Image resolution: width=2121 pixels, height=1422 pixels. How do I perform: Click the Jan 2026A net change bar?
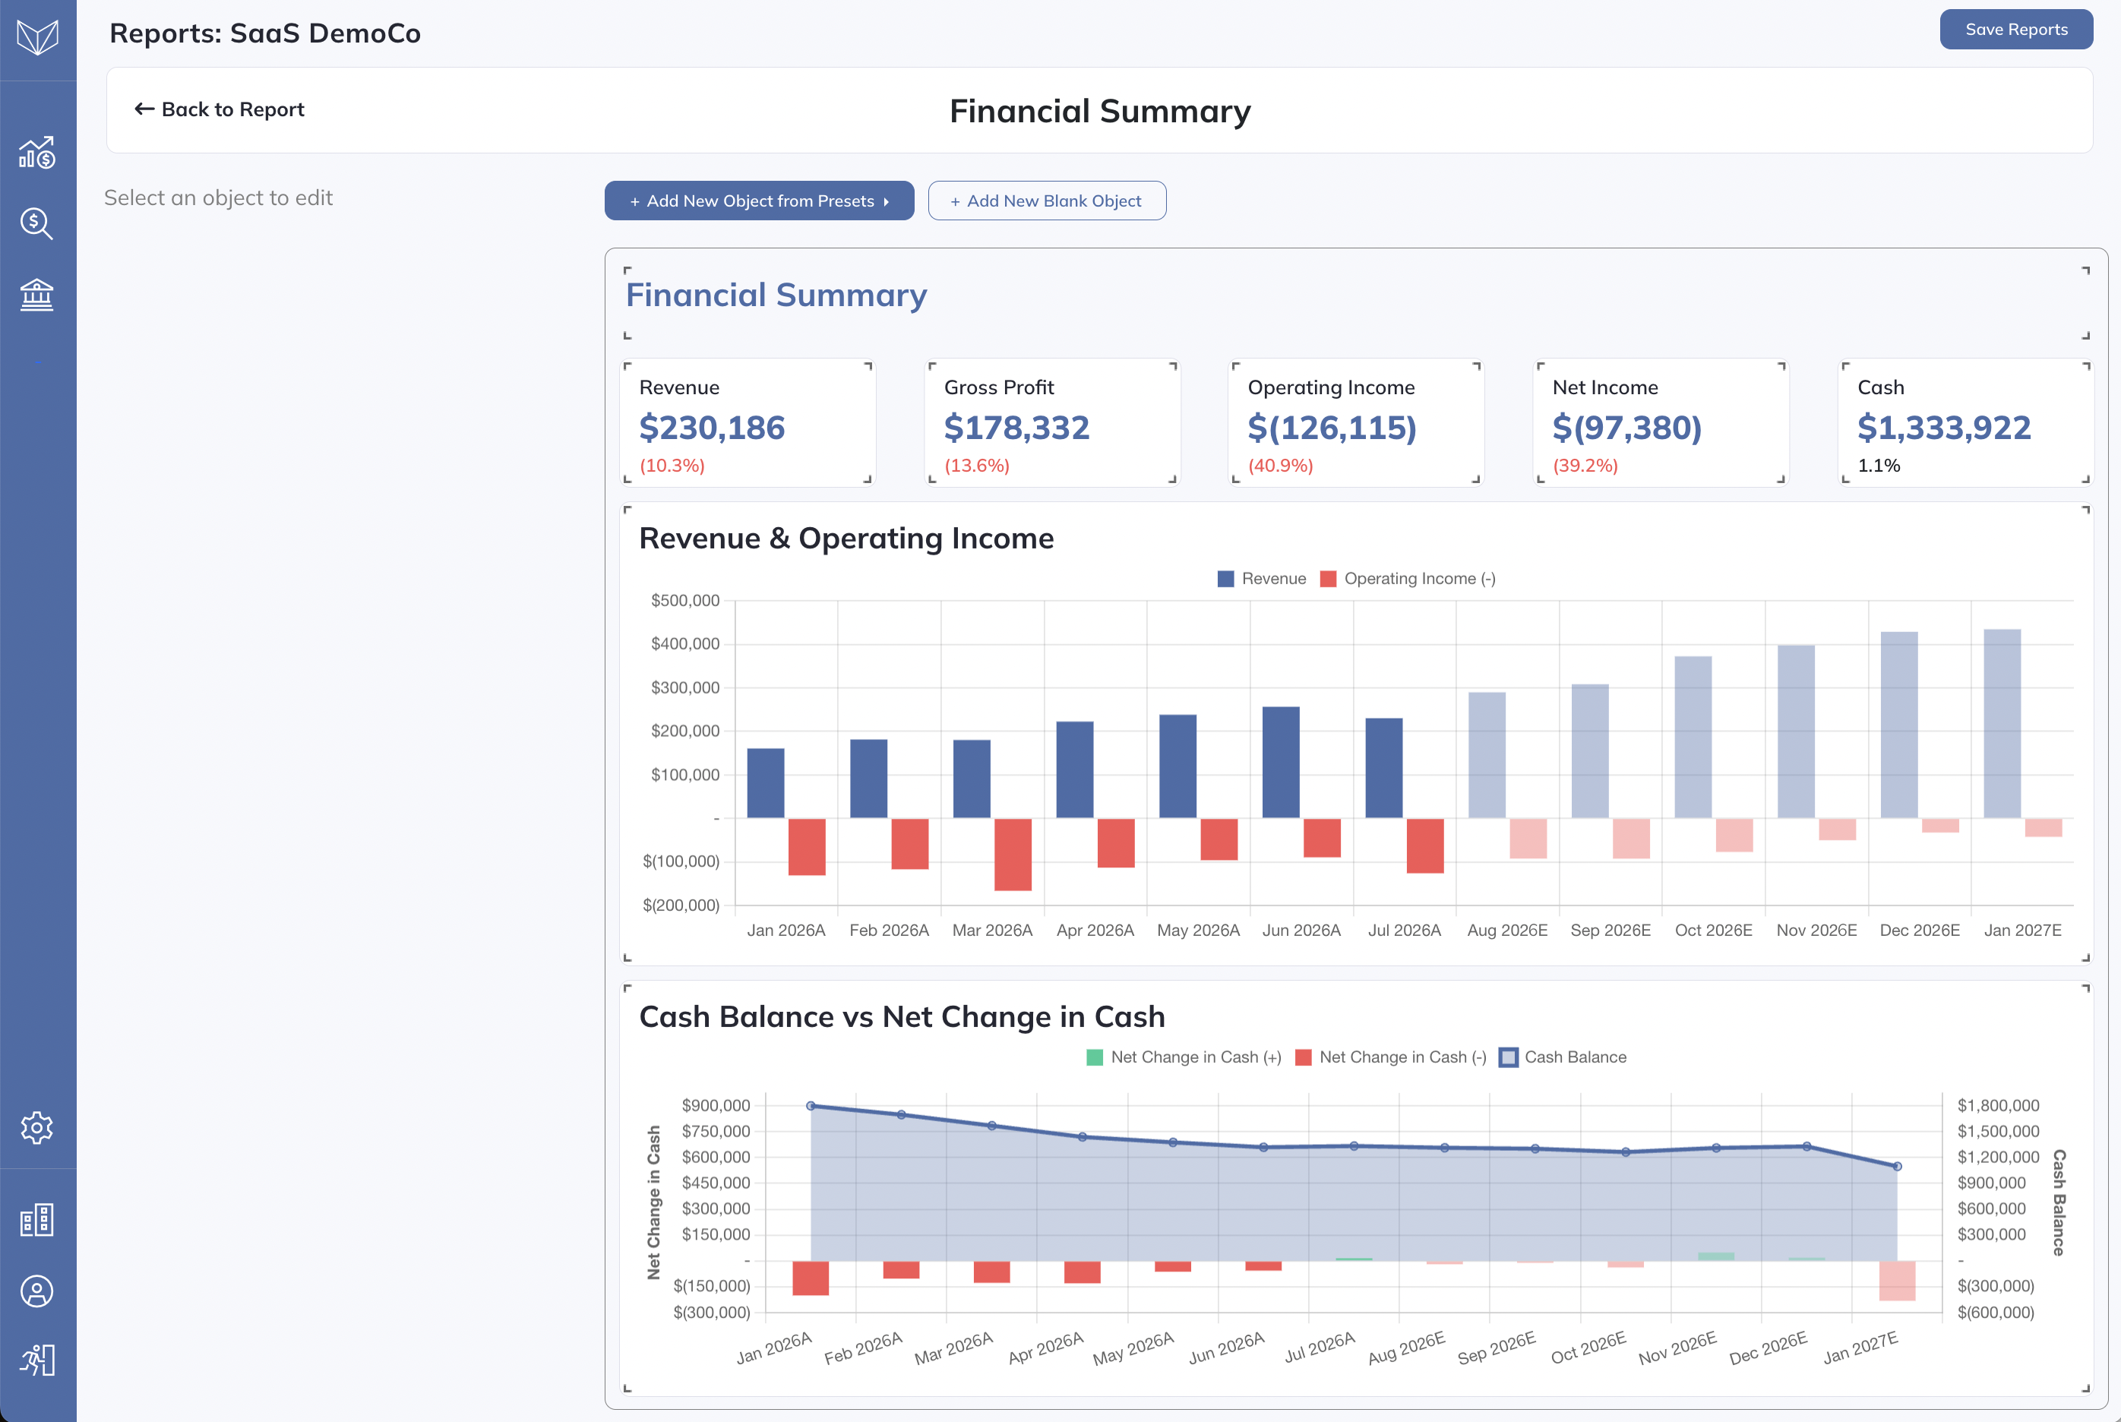811,1278
